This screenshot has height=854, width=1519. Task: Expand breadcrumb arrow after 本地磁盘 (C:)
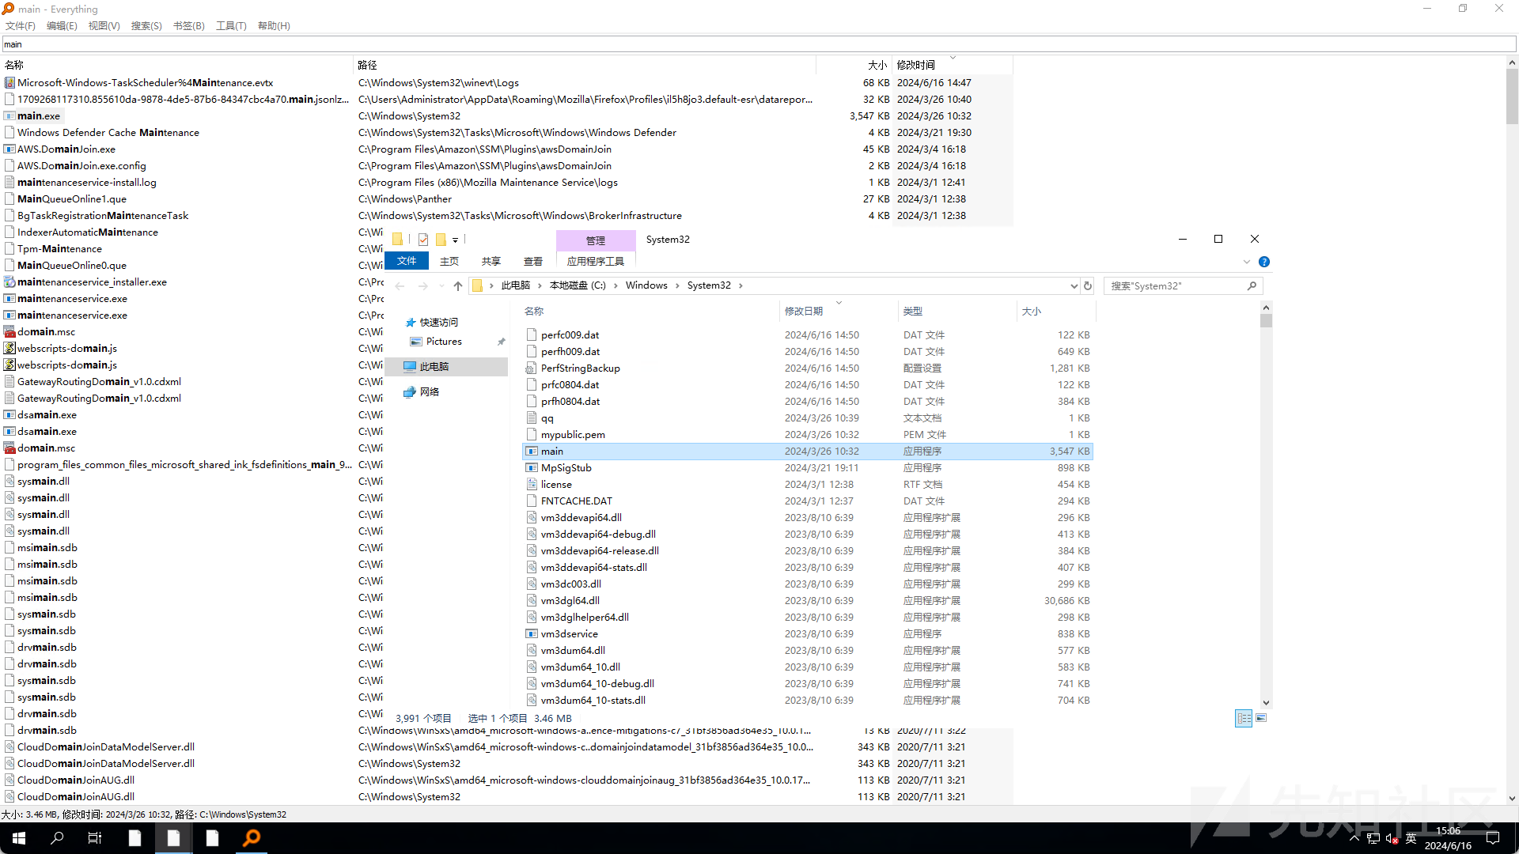(616, 285)
